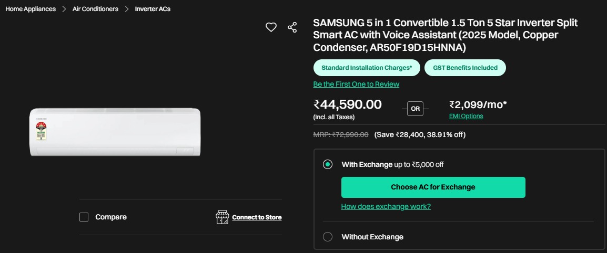Tick the Compare checkbox

pos(84,217)
